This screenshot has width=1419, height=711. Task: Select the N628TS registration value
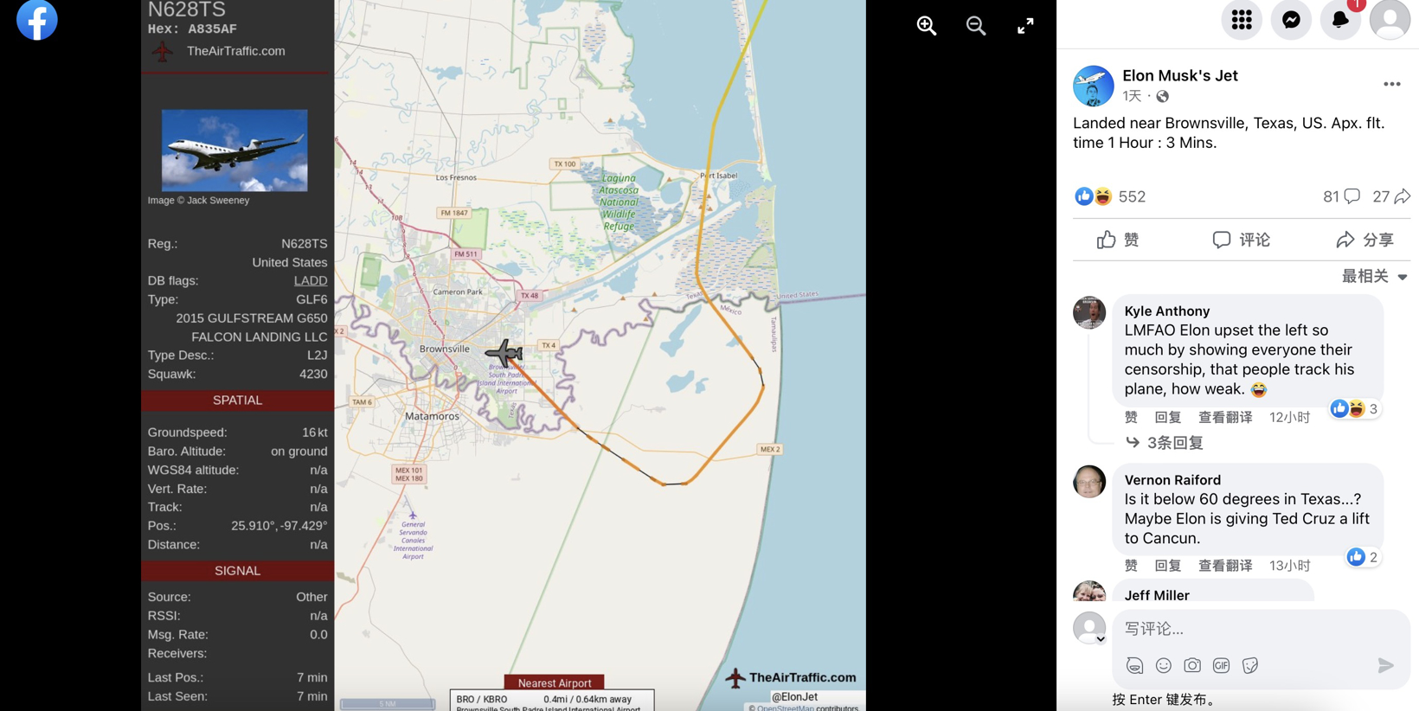click(x=305, y=243)
